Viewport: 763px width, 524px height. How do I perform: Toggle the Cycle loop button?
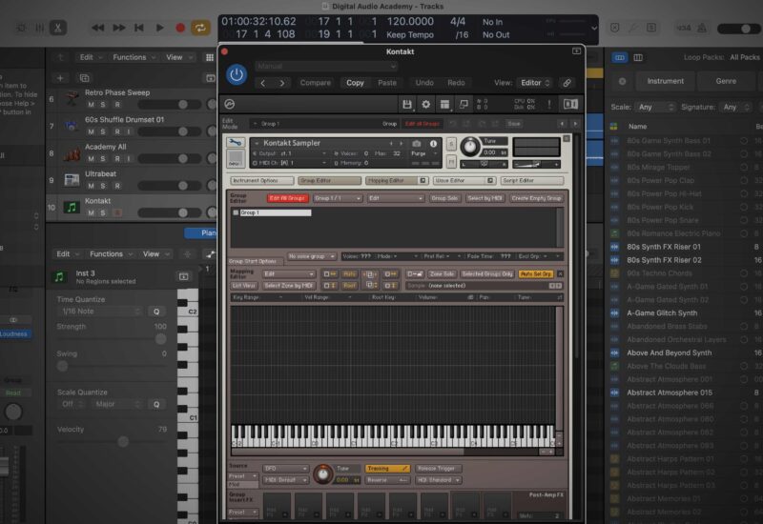pyautogui.click(x=200, y=28)
